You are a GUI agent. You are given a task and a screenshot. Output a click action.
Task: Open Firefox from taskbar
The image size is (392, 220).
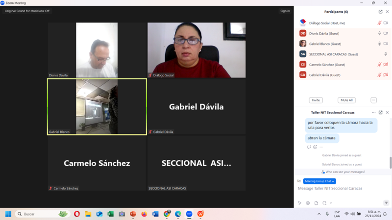(x=144, y=214)
